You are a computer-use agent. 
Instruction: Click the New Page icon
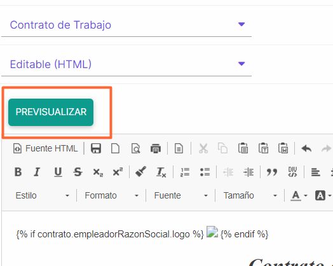click(115, 148)
